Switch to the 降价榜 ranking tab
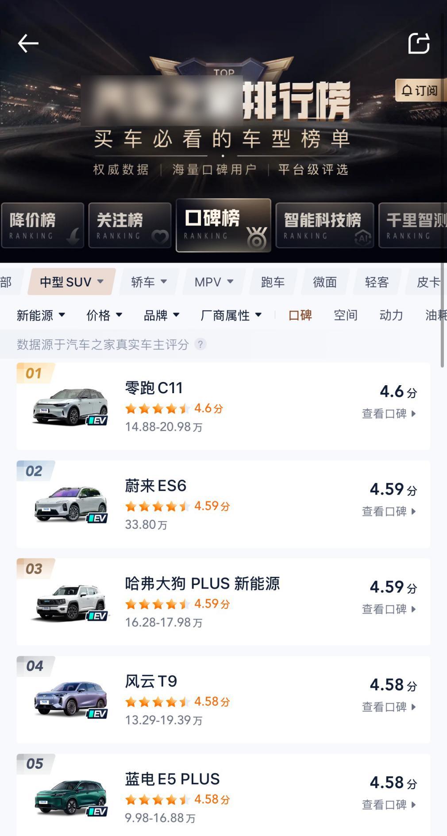 [42, 225]
